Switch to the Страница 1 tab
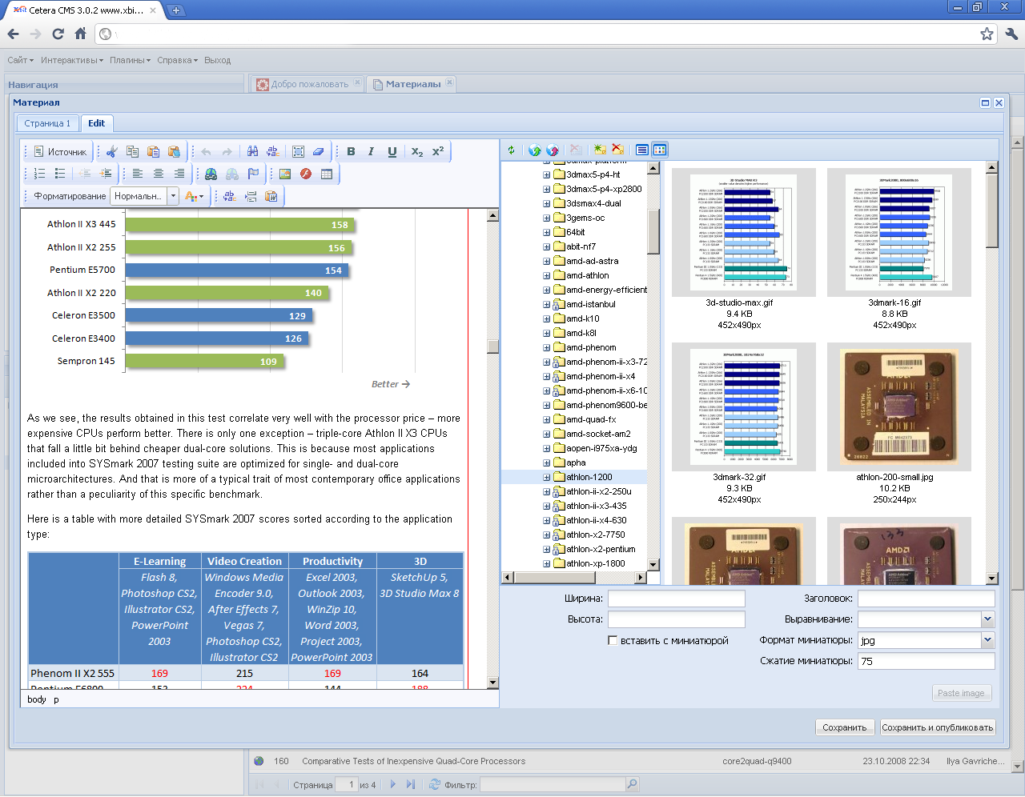 pyautogui.click(x=47, y=123)
